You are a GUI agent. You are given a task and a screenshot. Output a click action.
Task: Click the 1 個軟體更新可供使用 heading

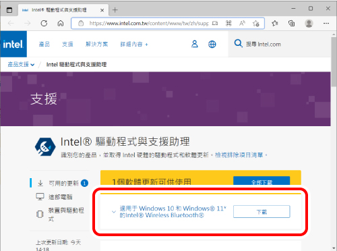click(x=152, y=182)
